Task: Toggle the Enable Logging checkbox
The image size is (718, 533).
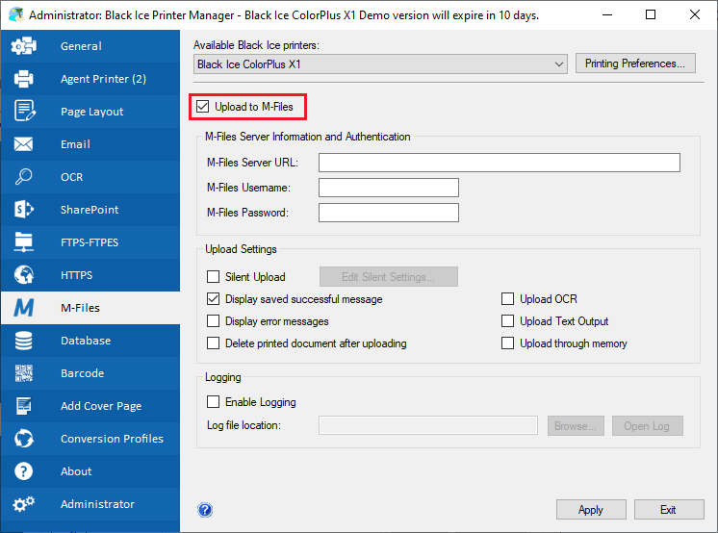Action: 214,402
